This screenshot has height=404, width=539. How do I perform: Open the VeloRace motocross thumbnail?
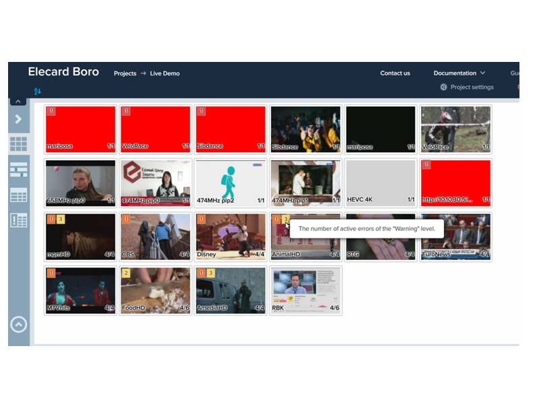pyautogui.click(x=455, y=129)
